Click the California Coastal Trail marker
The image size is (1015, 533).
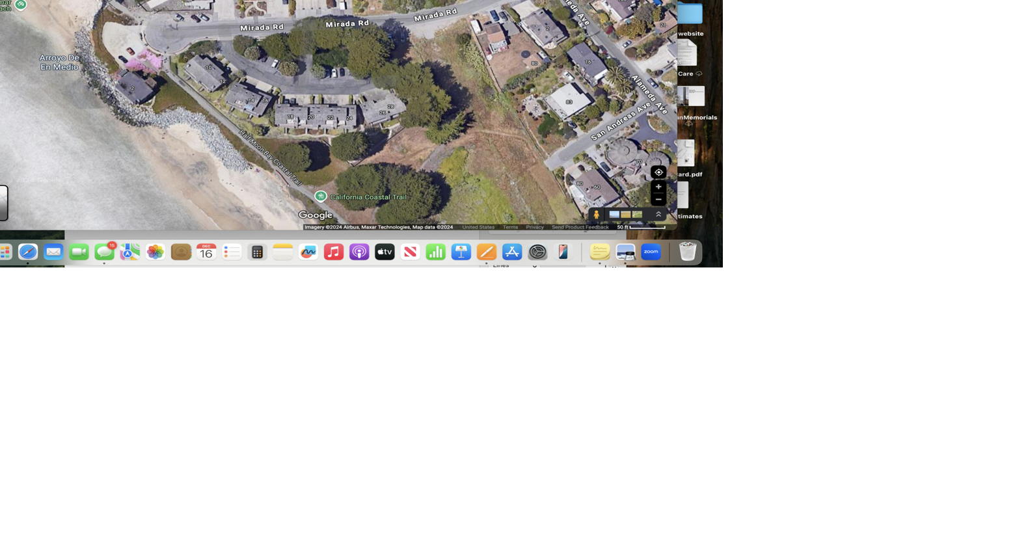321,197
